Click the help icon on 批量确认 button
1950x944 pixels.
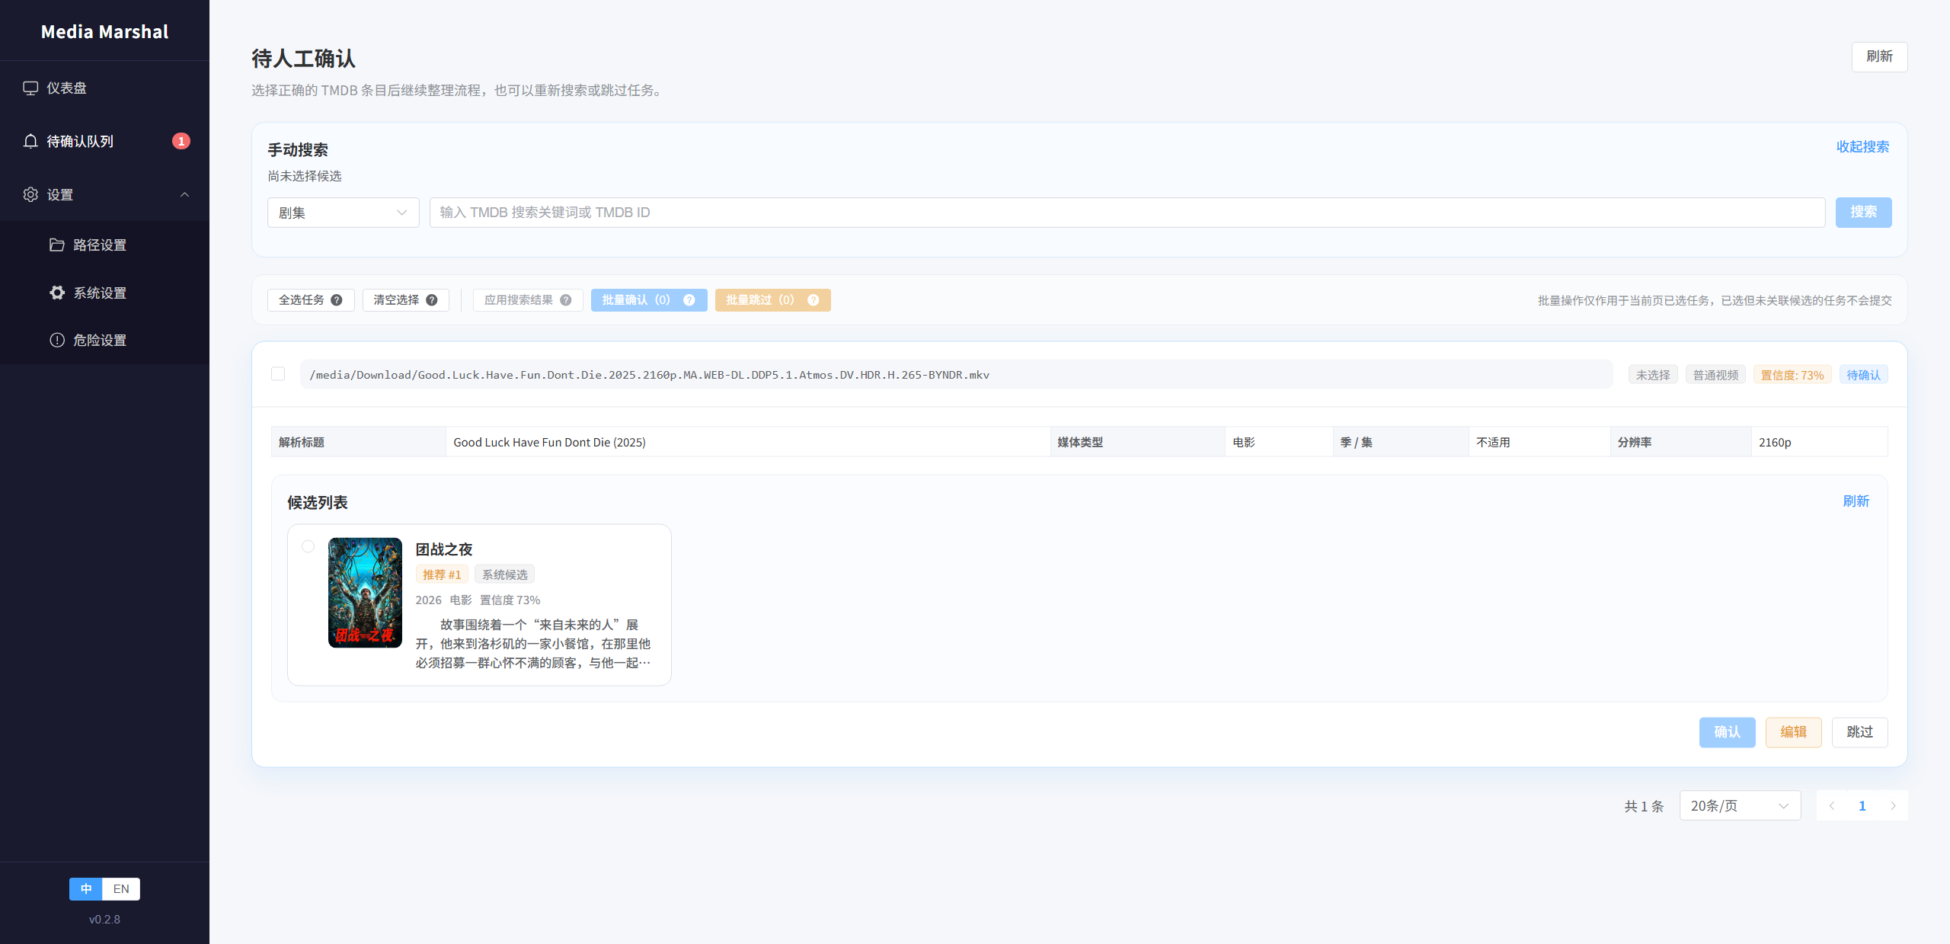(x=689, y=300)
